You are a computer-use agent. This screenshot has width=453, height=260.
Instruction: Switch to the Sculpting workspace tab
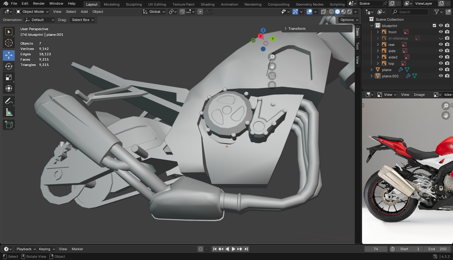click(x=134, y=4)
